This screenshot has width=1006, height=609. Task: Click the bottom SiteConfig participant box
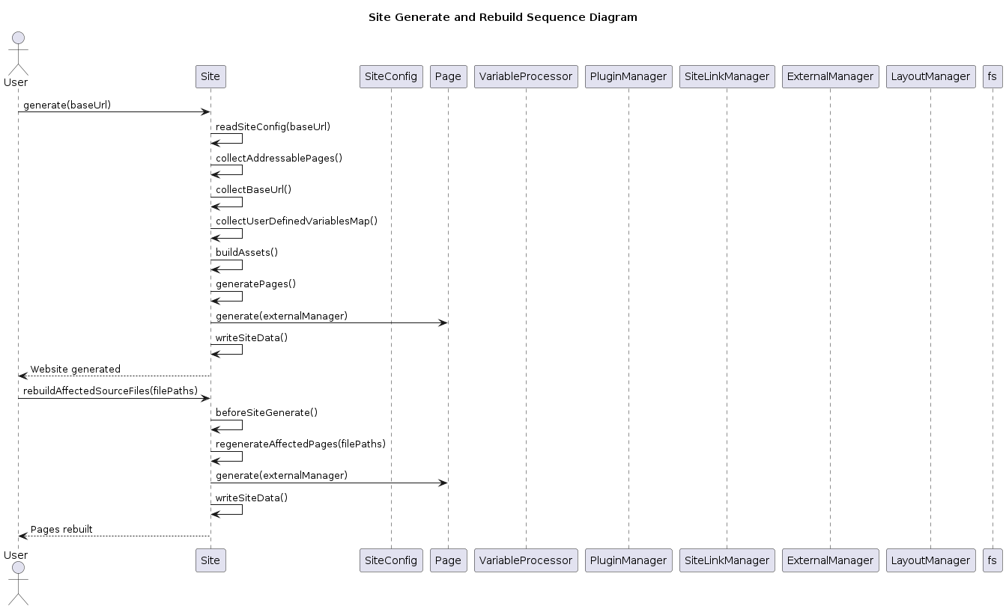[390, 560]
